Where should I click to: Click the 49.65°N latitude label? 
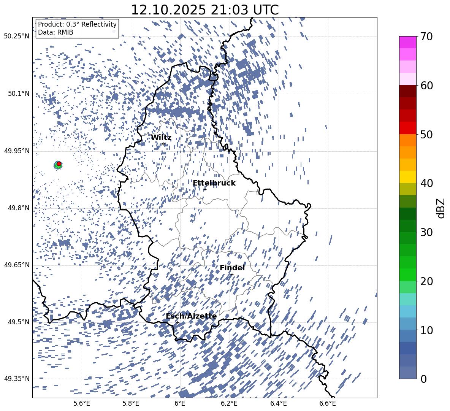point(17,265)
